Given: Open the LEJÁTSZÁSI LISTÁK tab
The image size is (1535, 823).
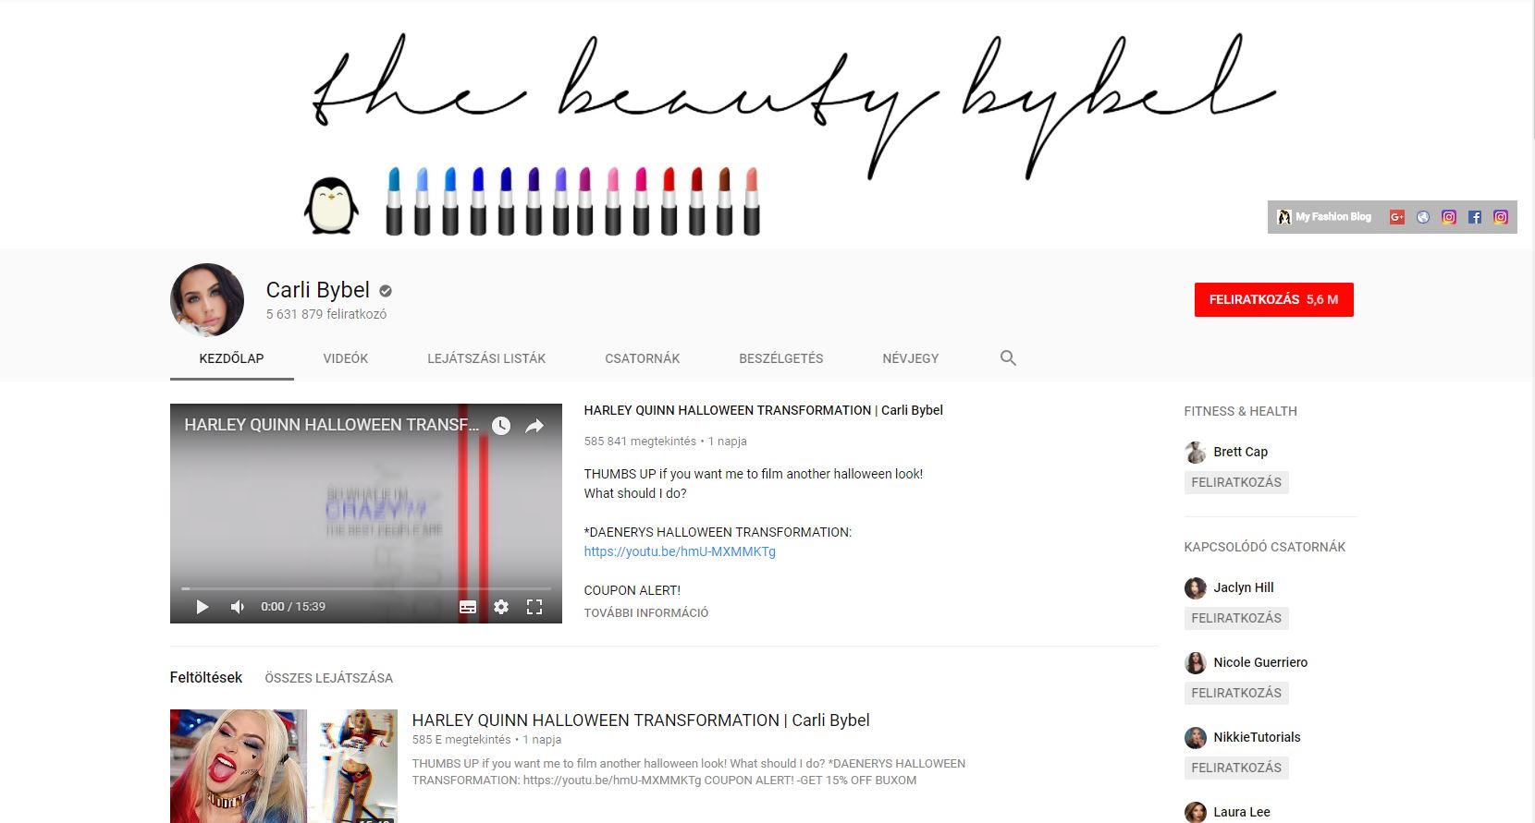Looking at the screenshot, I should coord(486,358).
